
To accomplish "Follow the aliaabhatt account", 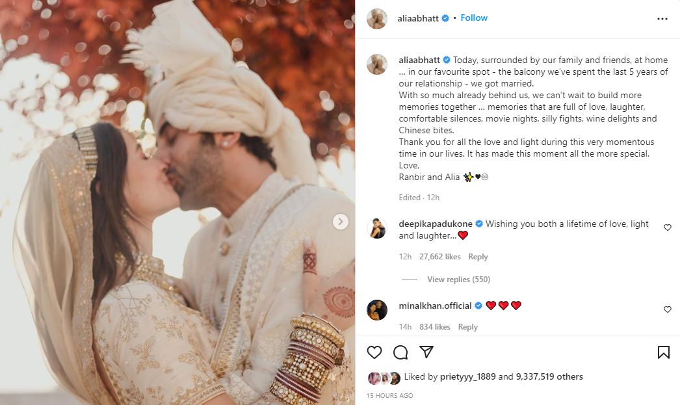I will point(474,18).
